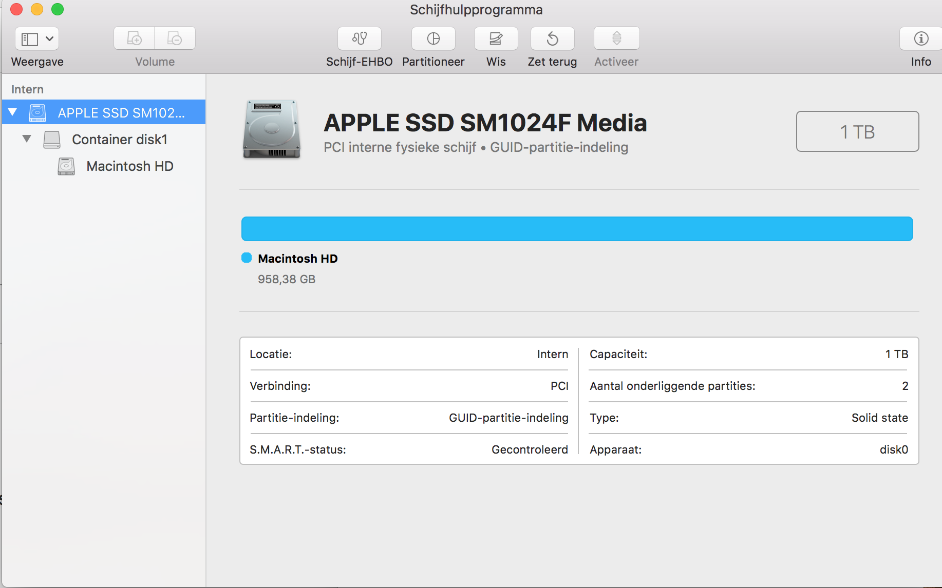Click the green zoom window button
The height and width of the screenshot is (588, 942).
[58, 9]
